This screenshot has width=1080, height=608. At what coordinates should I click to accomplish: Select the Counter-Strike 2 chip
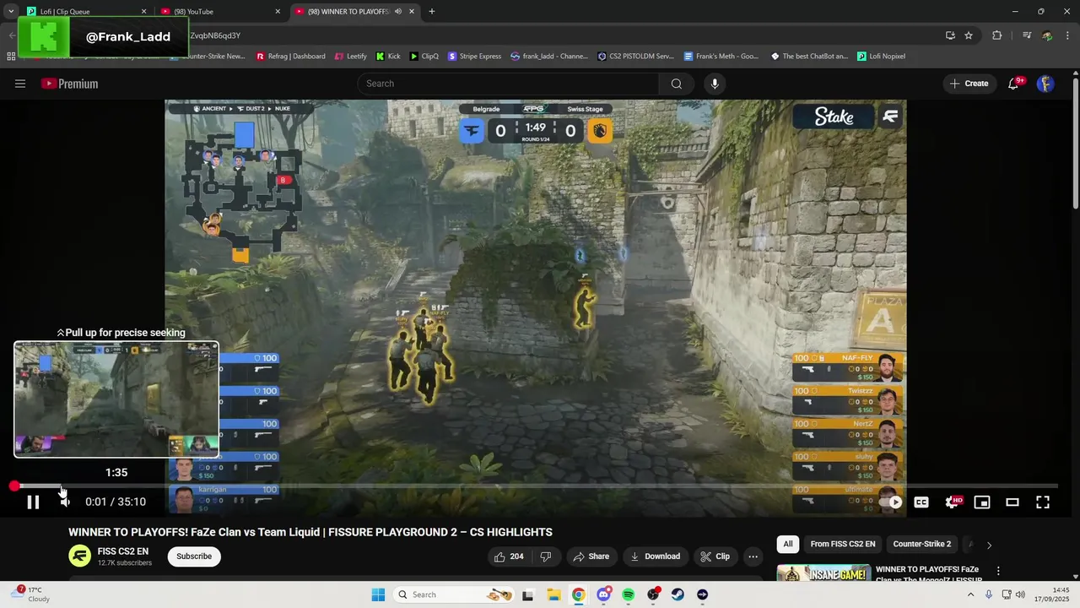pyautogui.click(x=922, y=545)
